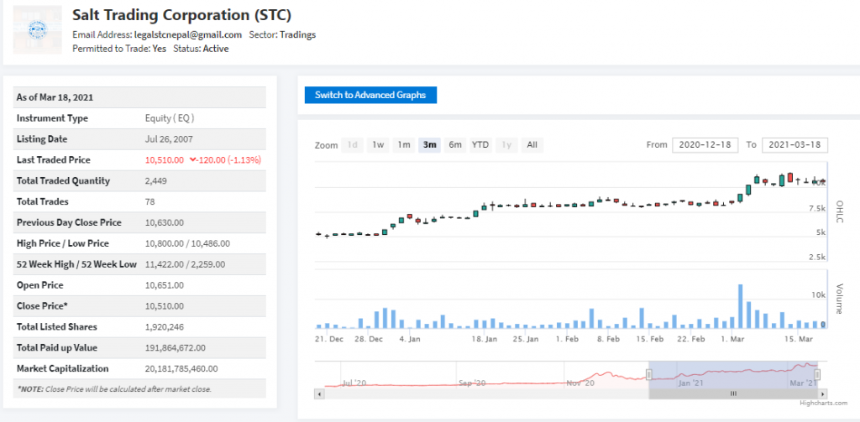Click the navigator scroll left arrow
The width and height of the screenshot is (860, 422).
coord(318,393)
